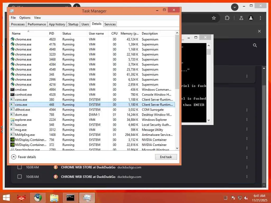Sort processes by the Memory column header
This screenshot has width=271, height=203.
point(129,34)
